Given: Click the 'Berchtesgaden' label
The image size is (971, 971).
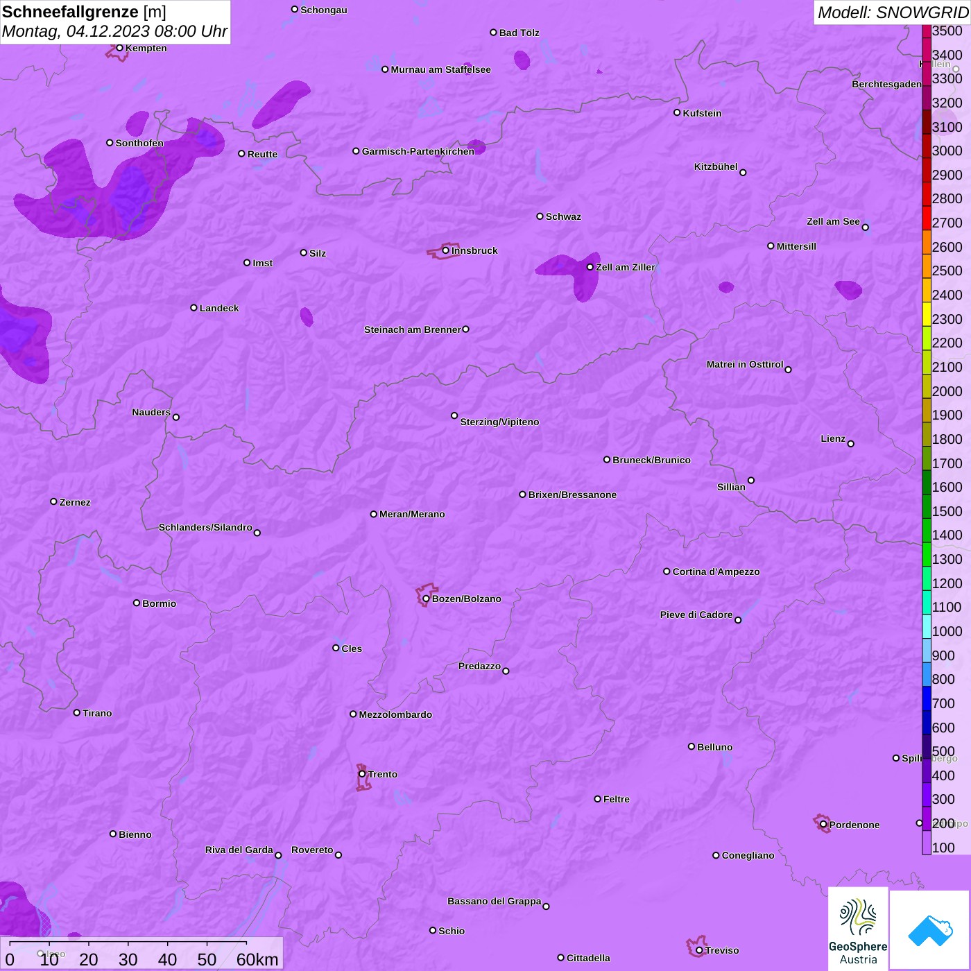Looking at the screenshot, I should coord(886,84).
